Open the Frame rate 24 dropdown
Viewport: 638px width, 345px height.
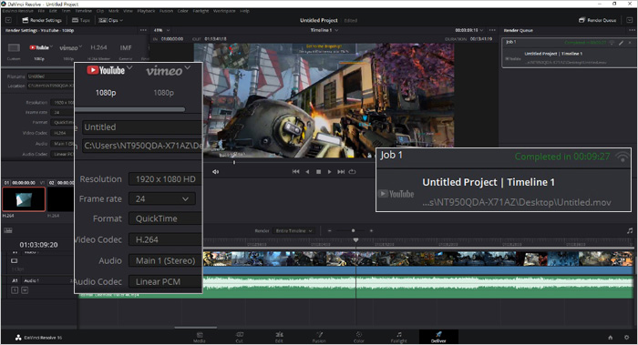tap(162, 198)
